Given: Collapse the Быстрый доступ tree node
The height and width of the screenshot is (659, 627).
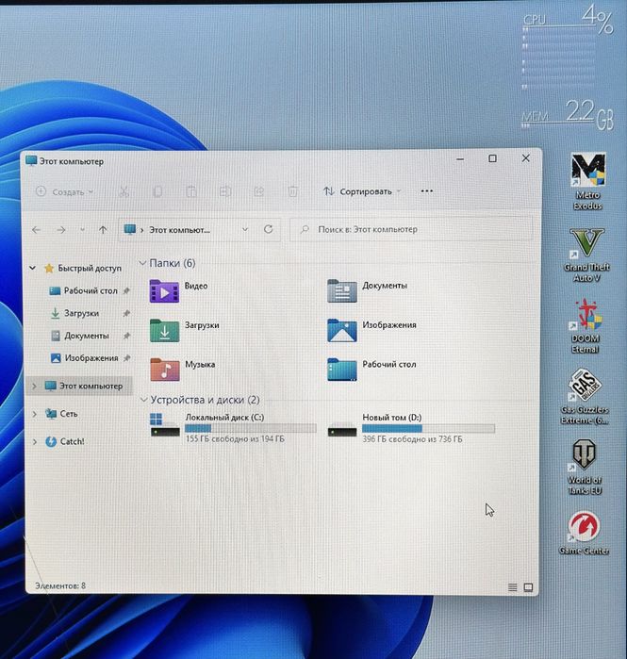Looking at the screenshot, I should (33, 268).
